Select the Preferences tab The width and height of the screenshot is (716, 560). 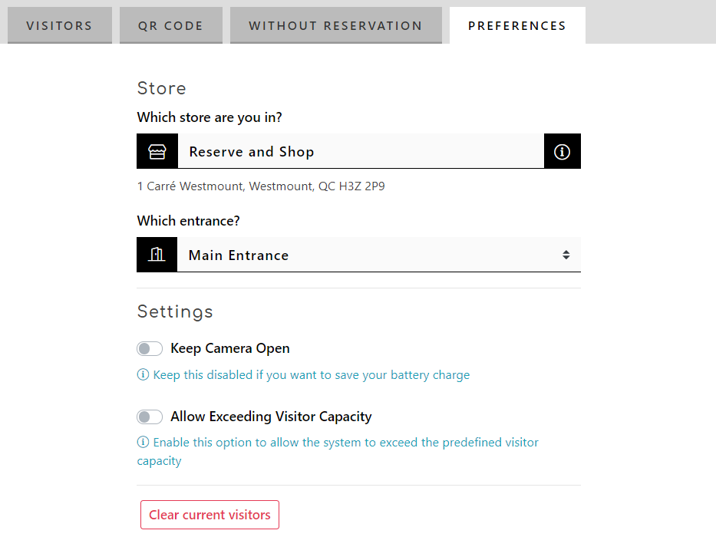pyautogui.click(x=516, y=25)
